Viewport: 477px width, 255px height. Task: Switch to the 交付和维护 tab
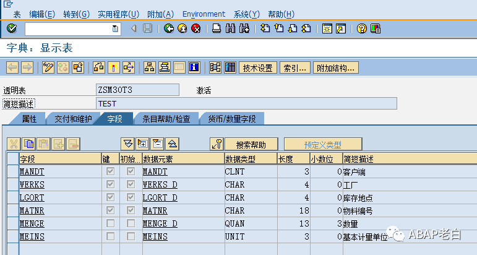(x=73, y=119)
